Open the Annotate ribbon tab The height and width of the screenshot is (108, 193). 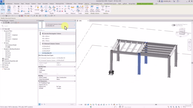[45, 4]
